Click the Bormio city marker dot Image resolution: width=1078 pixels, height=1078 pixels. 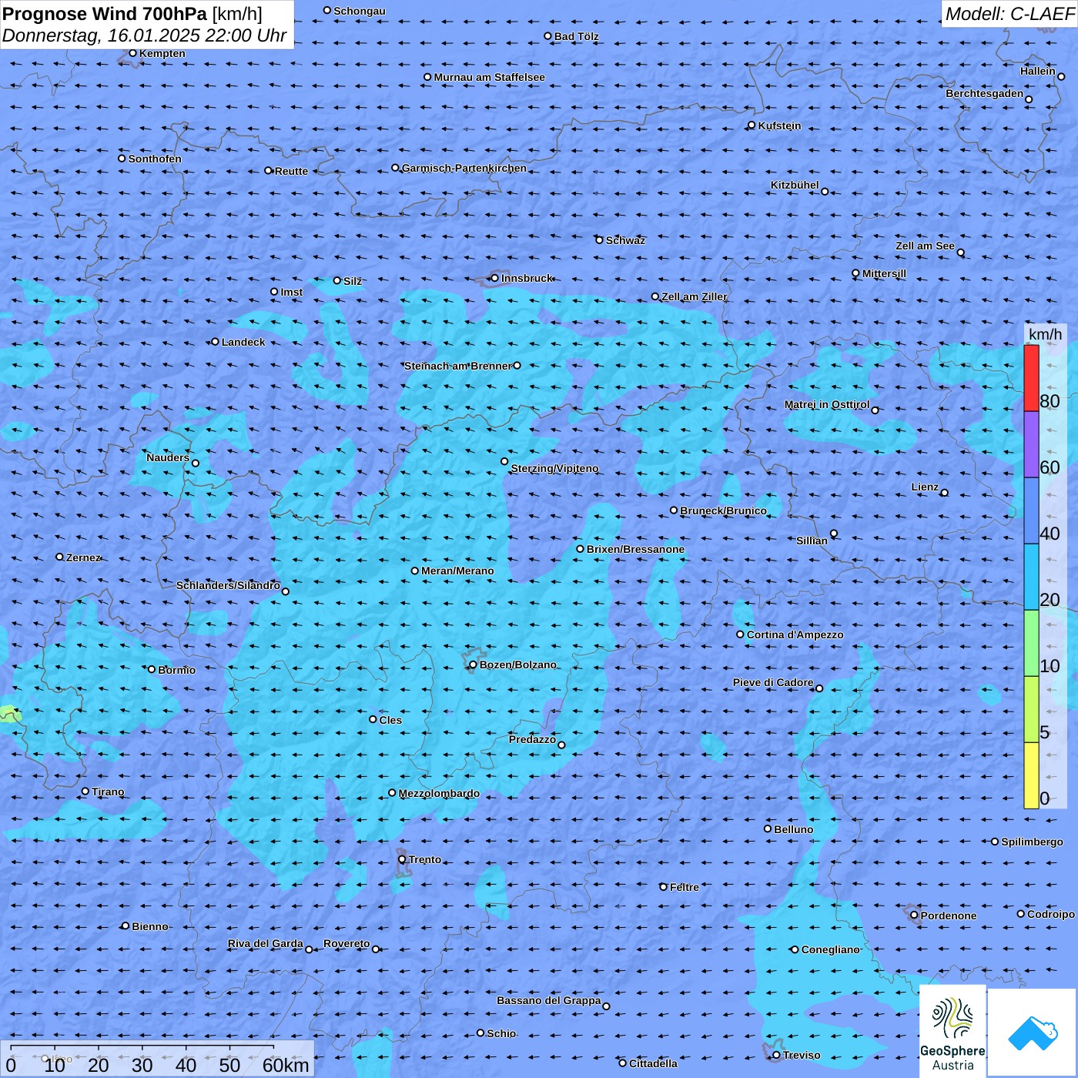pyautogui.click(x=152, y=669)
